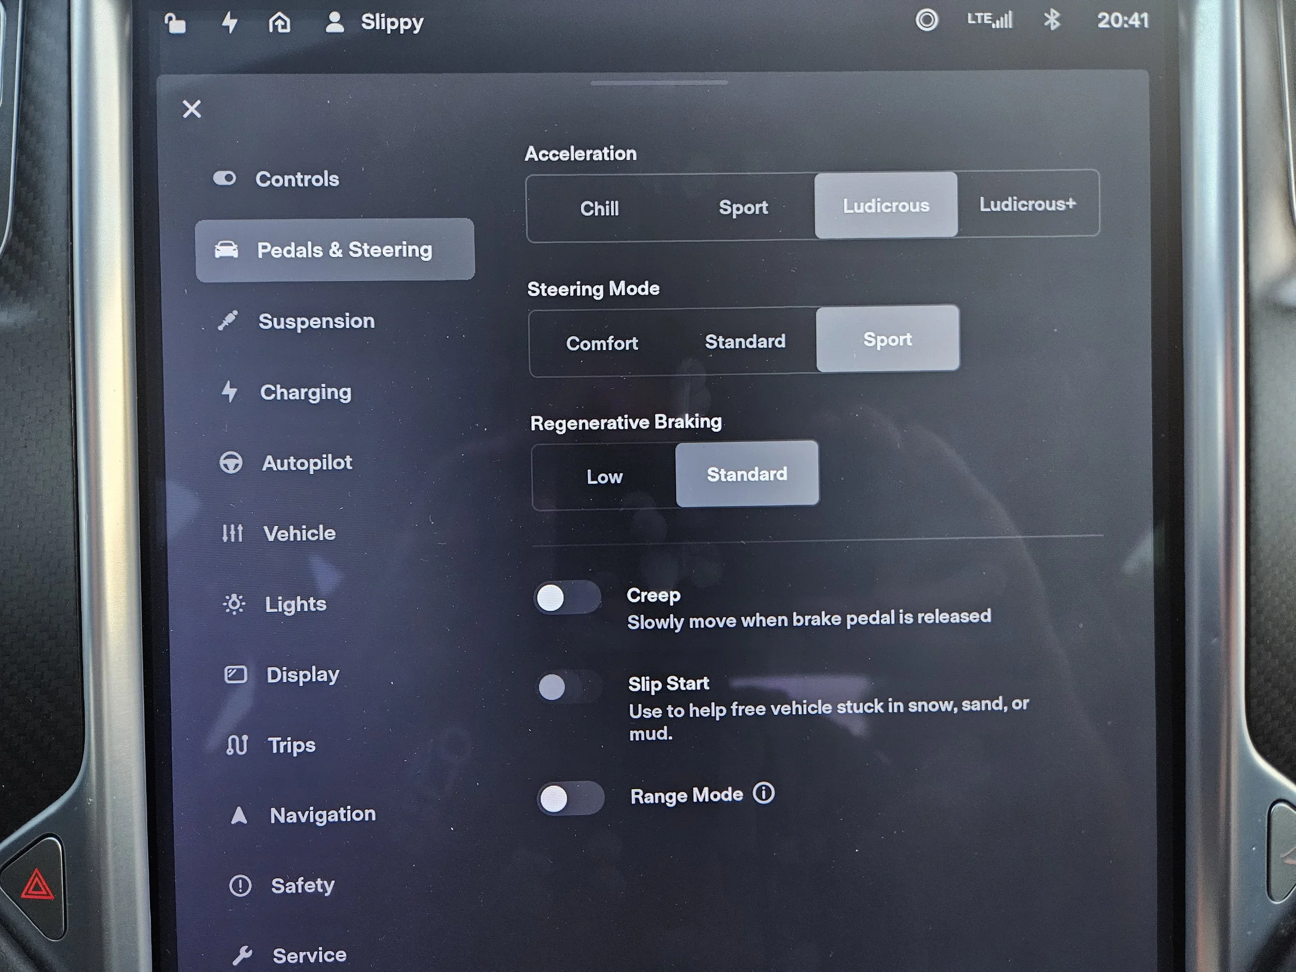Screen dimensions: 1296x972
Task: Tap the charging bolt status icon
Action: [230, 23]
